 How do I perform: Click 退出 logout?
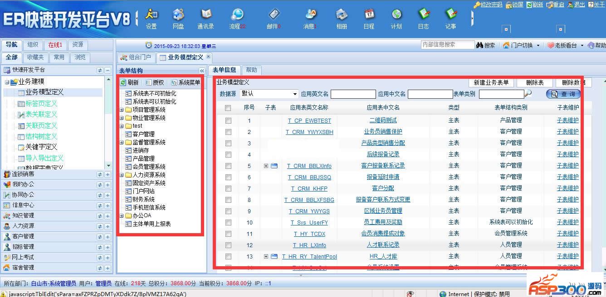coord(576,5)
